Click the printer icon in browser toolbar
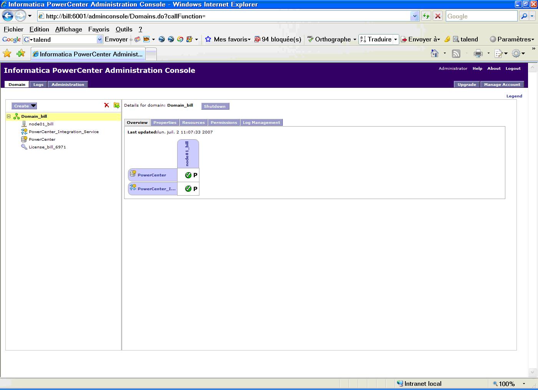 coord(478,54)
